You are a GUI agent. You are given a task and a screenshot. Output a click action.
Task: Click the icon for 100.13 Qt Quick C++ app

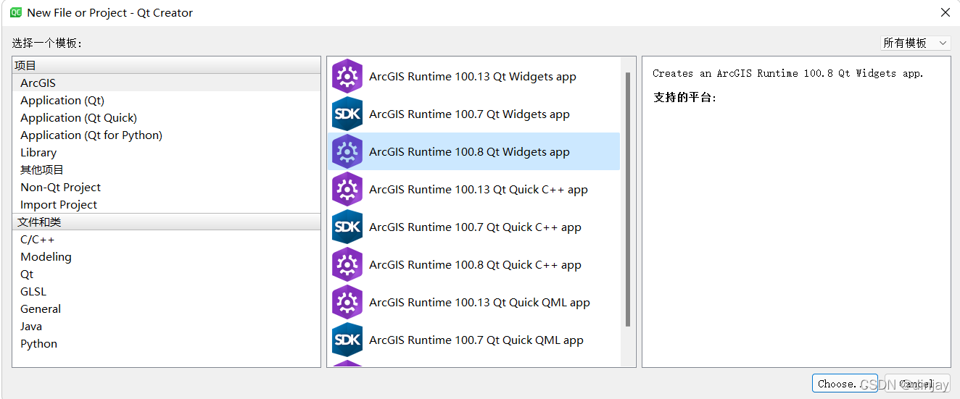[347, 189]
